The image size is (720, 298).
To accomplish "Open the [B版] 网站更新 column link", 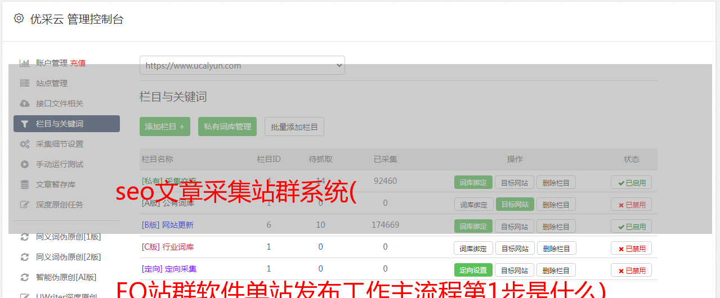I will click(168, 225).
